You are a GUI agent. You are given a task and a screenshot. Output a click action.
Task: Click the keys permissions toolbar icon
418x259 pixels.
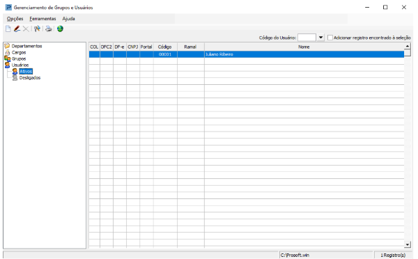pos(37,29)
